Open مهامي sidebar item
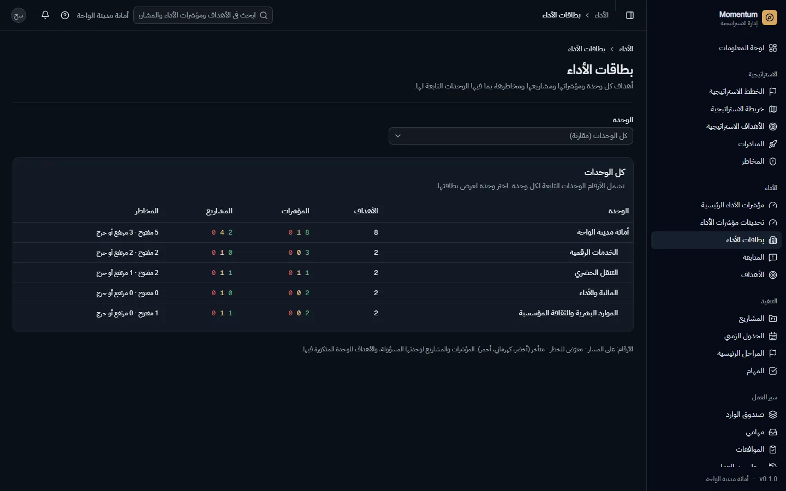Screen dimensions: 786x491 [x=716, y=432]
